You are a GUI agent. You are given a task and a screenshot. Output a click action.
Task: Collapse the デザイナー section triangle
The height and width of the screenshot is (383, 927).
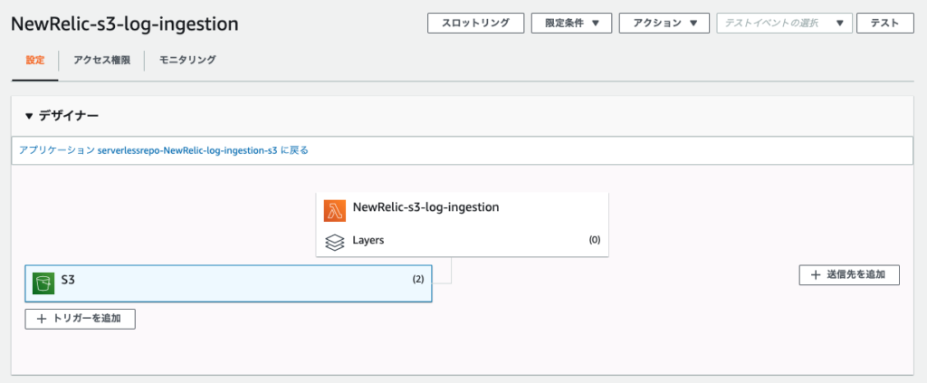click(29, 117)
